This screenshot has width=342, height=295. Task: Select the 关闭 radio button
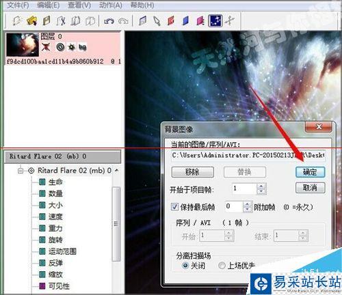coord(185,266)
